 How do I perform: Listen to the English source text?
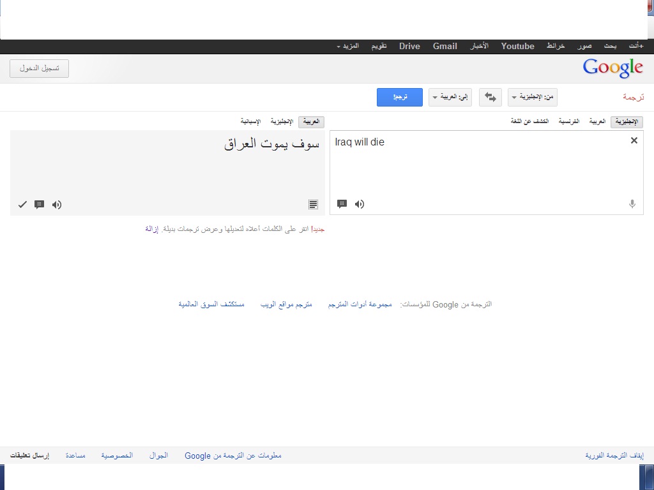click(x=360, y=204)
